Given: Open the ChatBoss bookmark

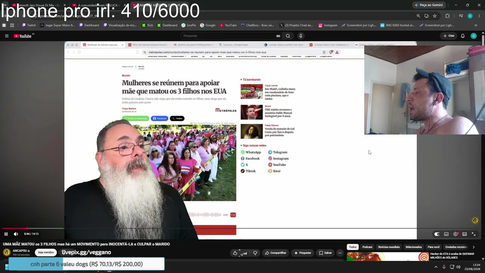Looking at the screenshot, I should tap(257, 25).
